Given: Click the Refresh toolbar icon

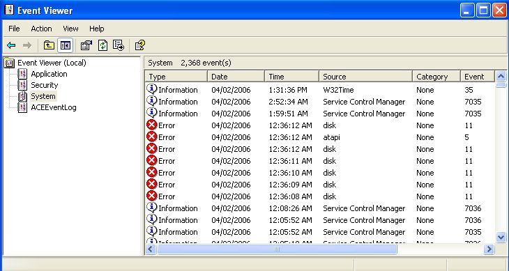Looking at the screenshot, I should (103, 45).
